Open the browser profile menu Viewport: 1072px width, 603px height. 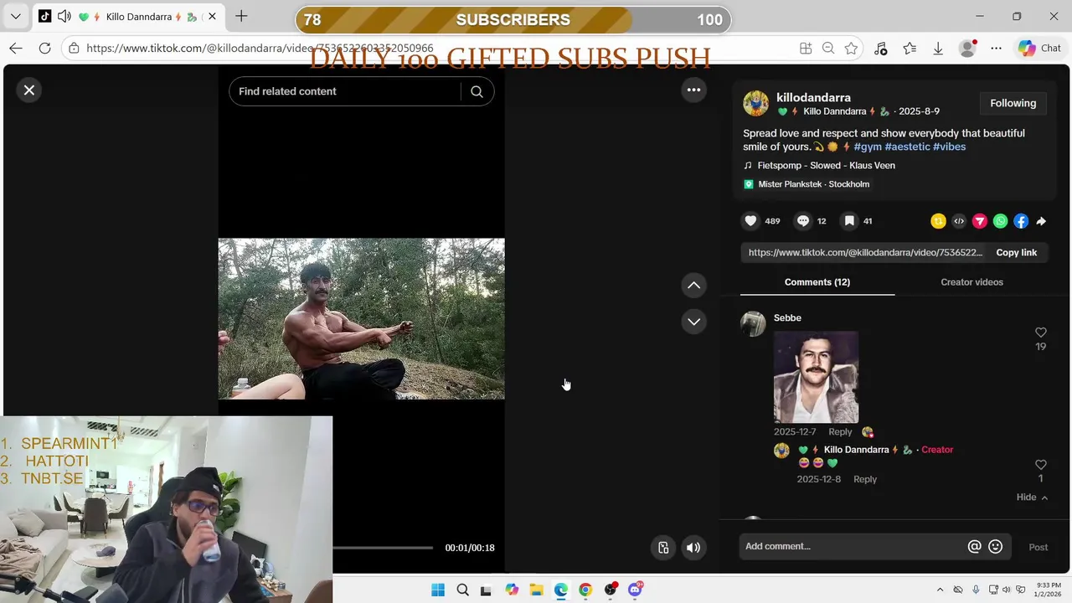coord(967,49)
